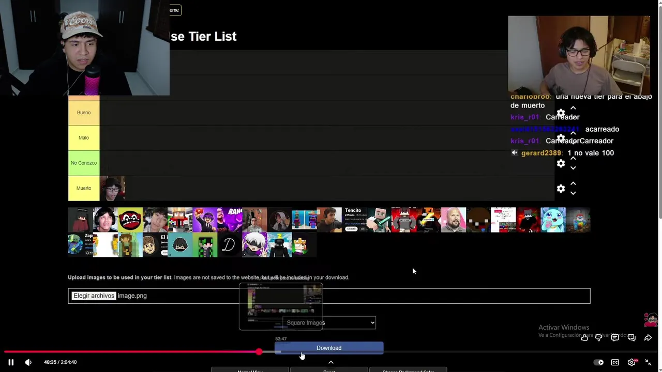Select the Muerto tier label
The height and width of the screenshot is (372, 662).
[84, 189]
